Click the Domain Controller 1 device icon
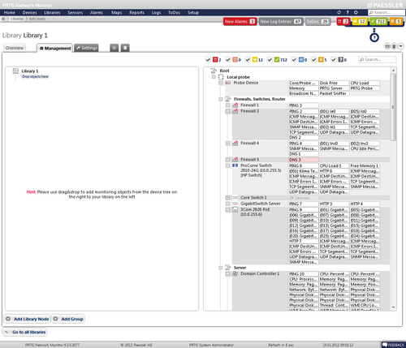The width and height of the screenshot is (406, 348). [235, 273]
